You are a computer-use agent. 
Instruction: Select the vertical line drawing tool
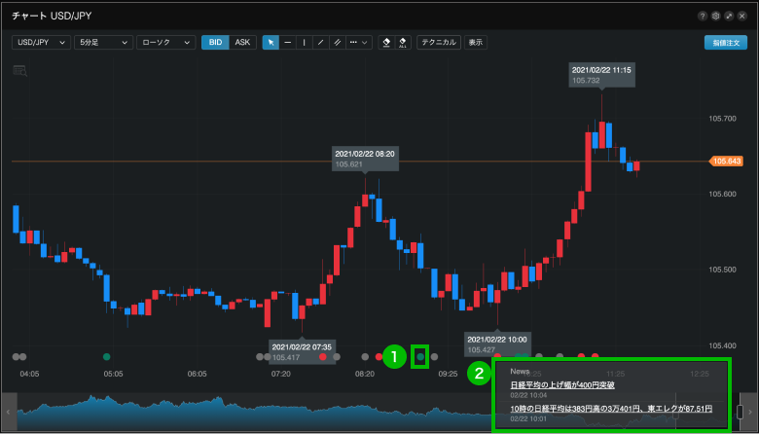(304, 43)
